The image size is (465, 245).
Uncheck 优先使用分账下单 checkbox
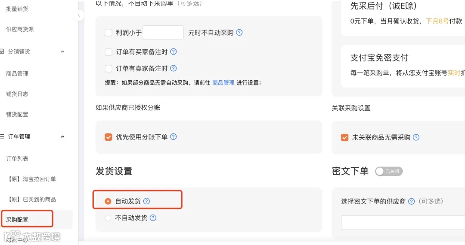(108, 137)
